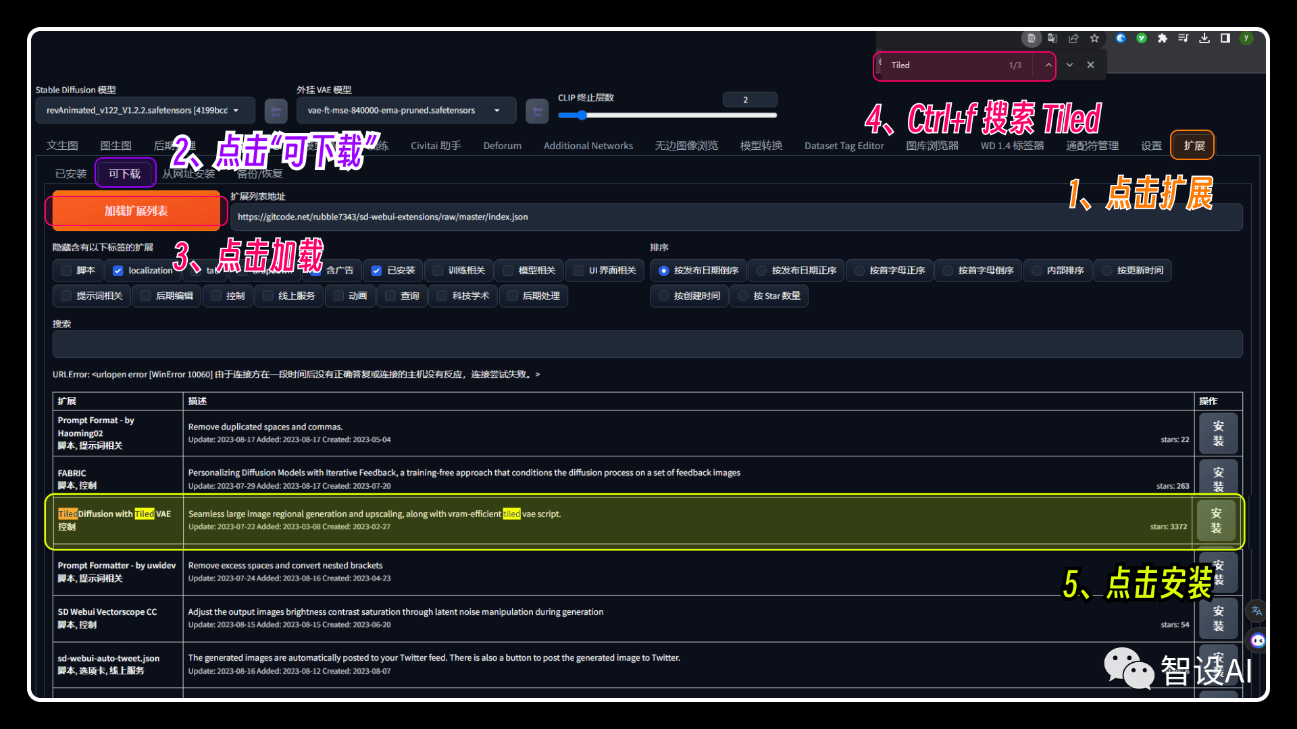Open Stable Diffusion model dropdown

pos(145,111)
